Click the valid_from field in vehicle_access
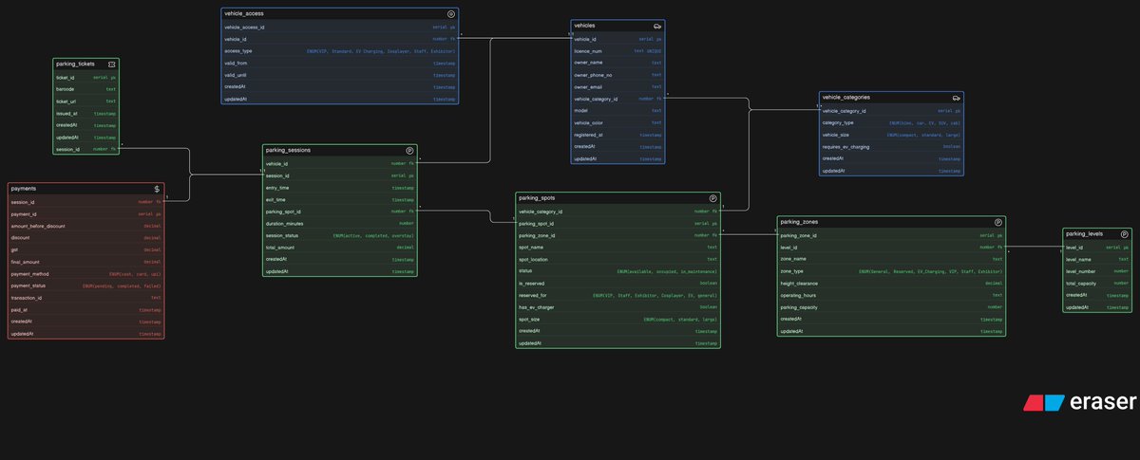The image size is (1140, 460). pyautogui.click(x=340, y=64)
